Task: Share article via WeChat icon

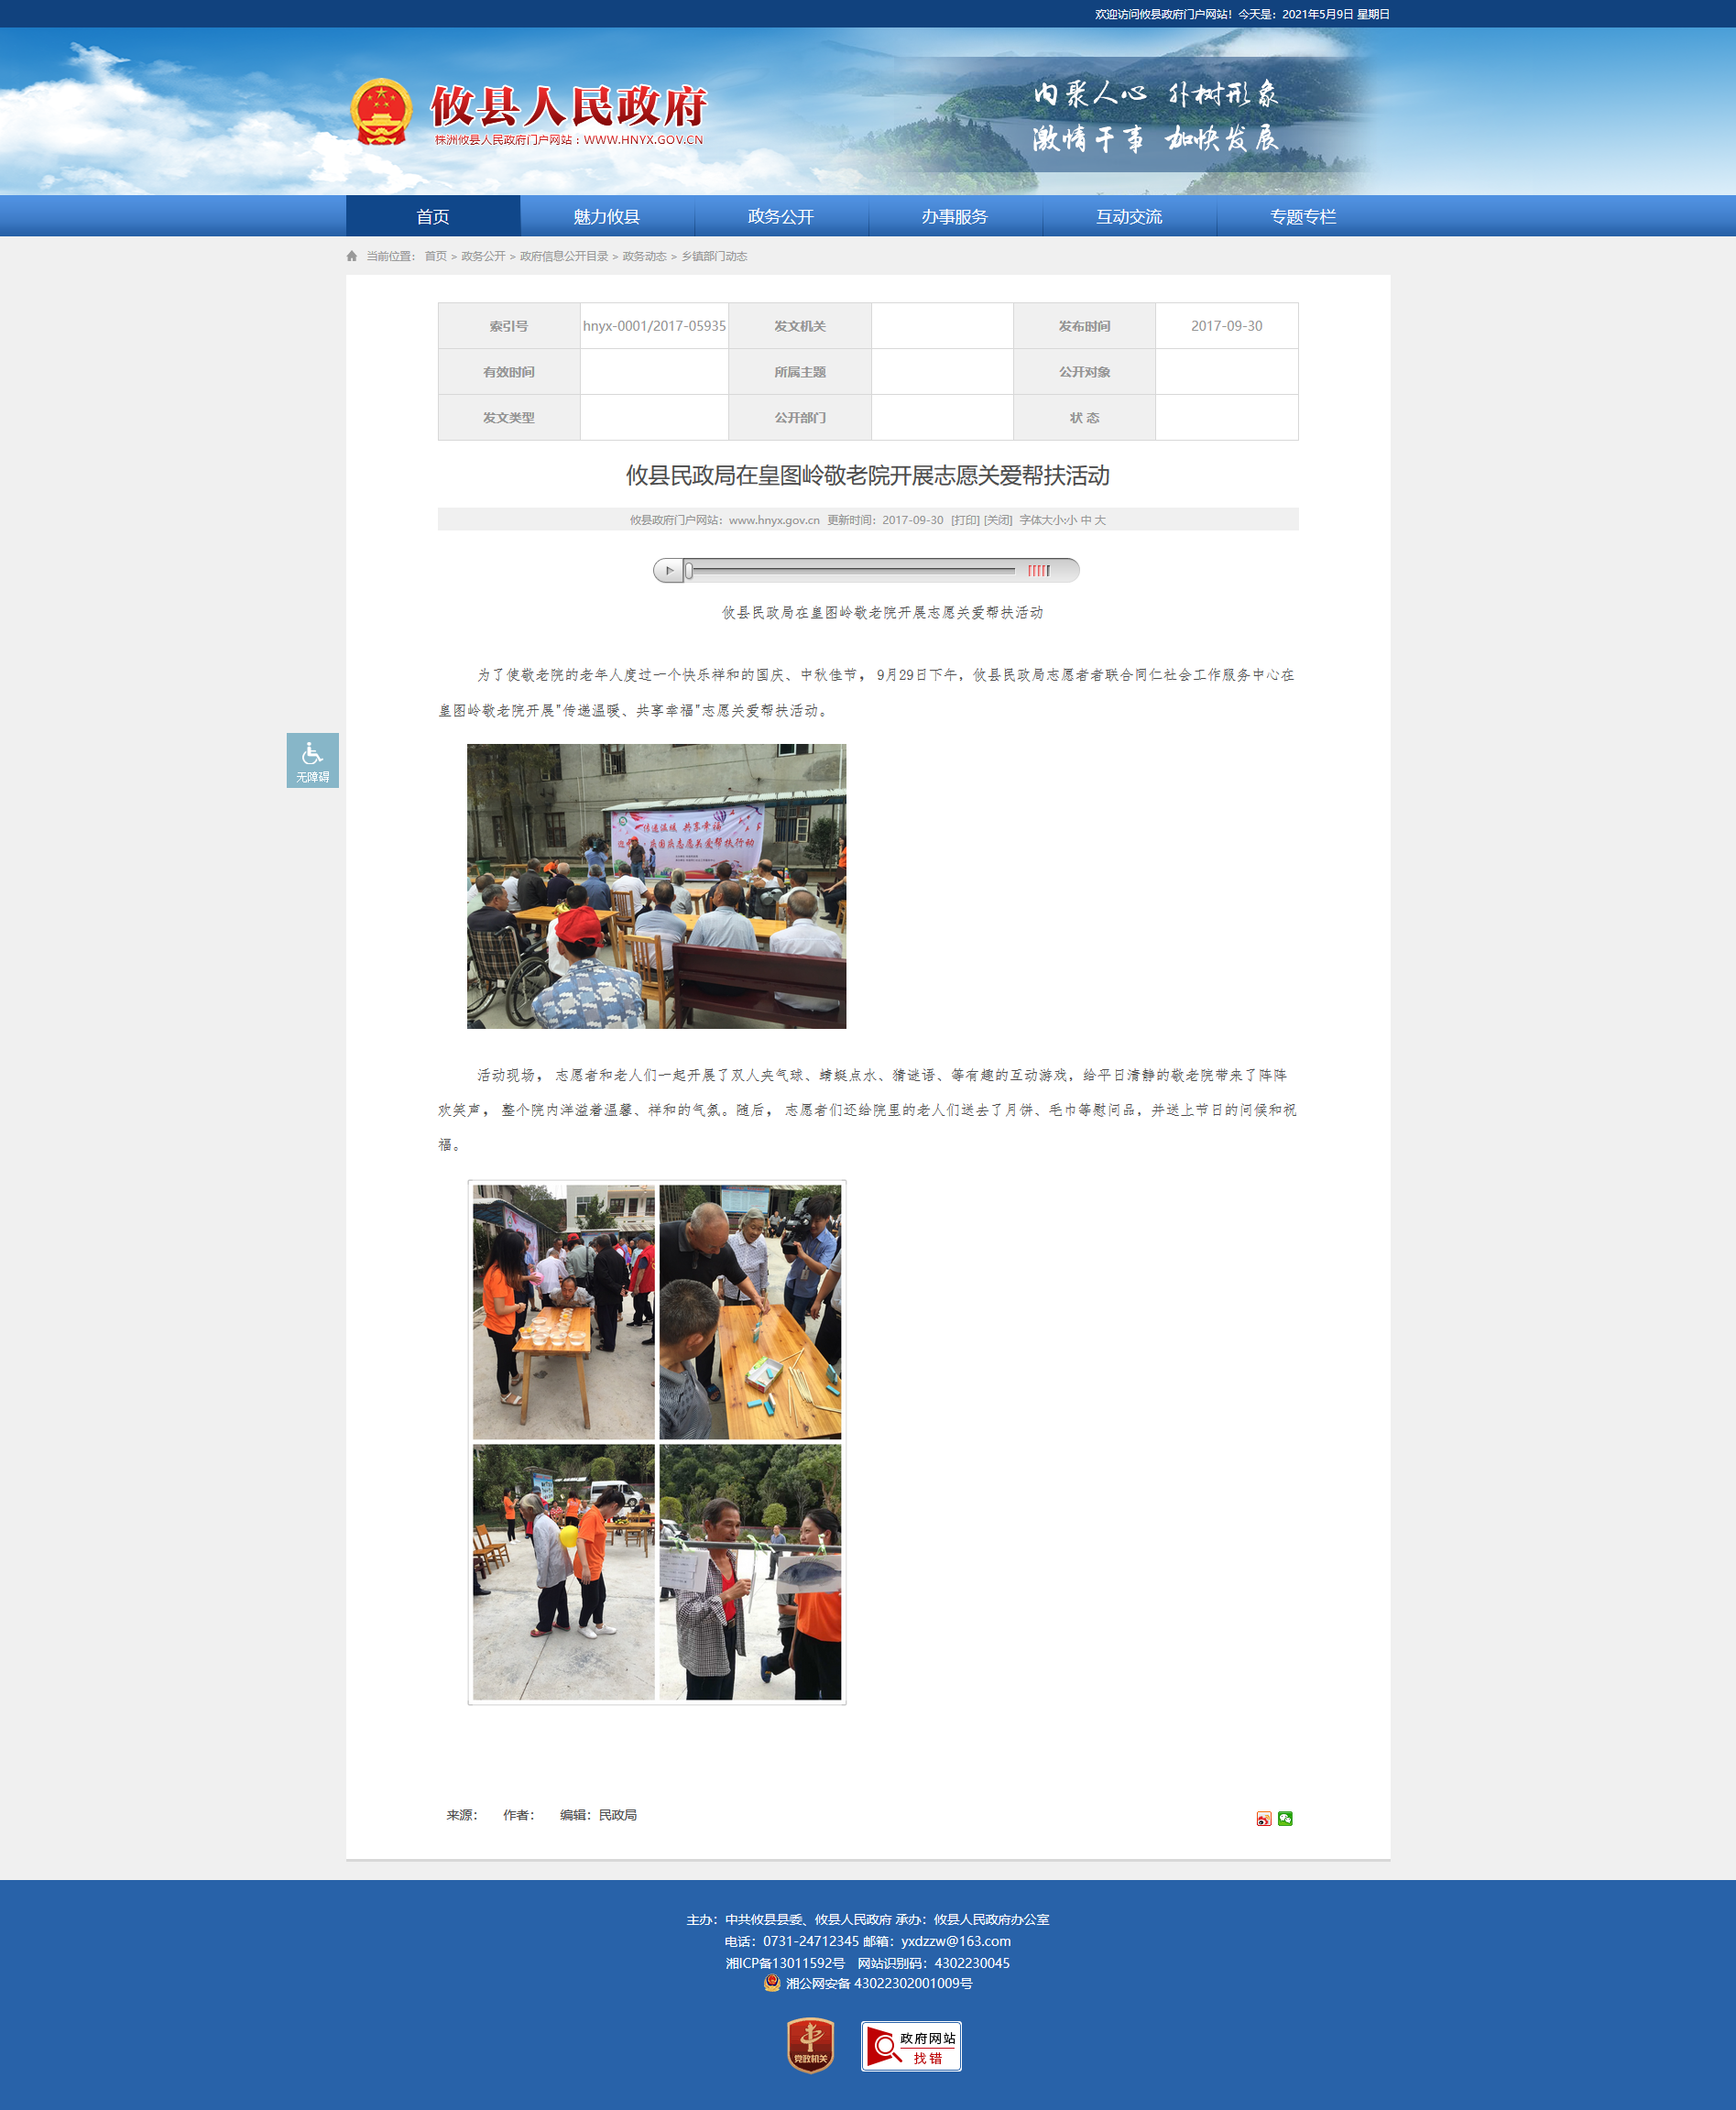Action: pos(1285,1819)
